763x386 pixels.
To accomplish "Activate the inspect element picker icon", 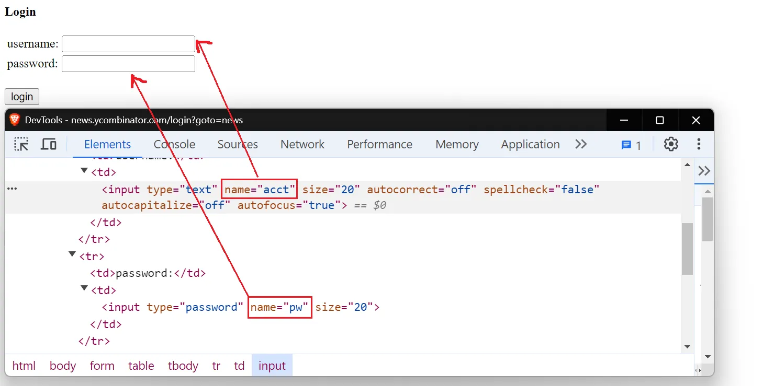I will [x=21, y=145].
